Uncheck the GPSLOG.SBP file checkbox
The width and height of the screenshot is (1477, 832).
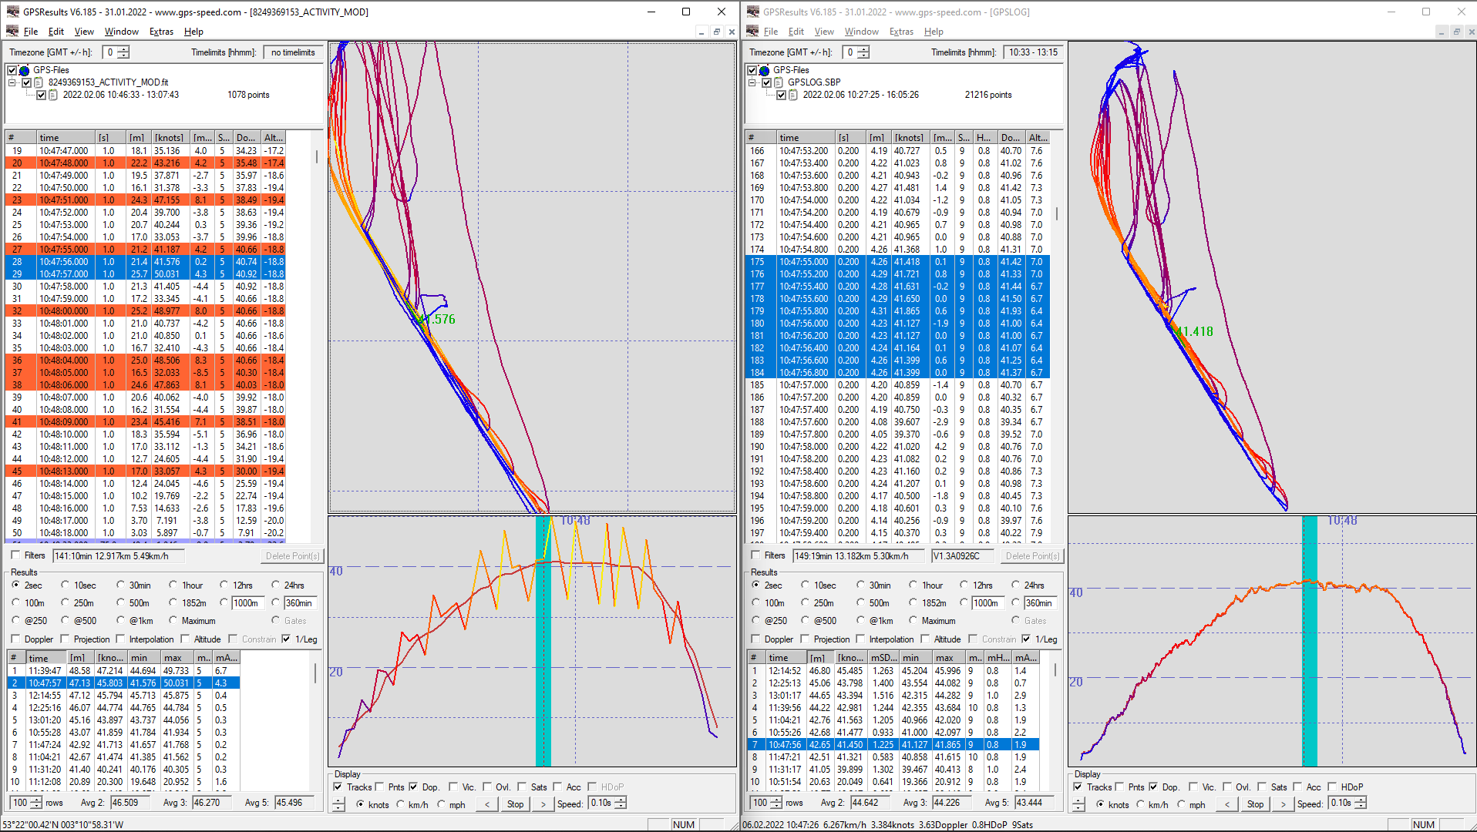766,82
